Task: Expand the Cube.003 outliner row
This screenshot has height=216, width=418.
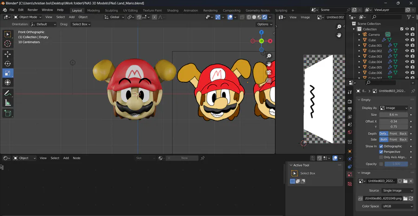Action: coord(359,56)
